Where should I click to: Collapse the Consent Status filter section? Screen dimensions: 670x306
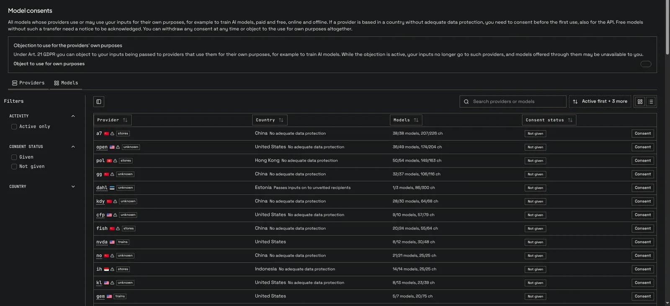(73, 147)
